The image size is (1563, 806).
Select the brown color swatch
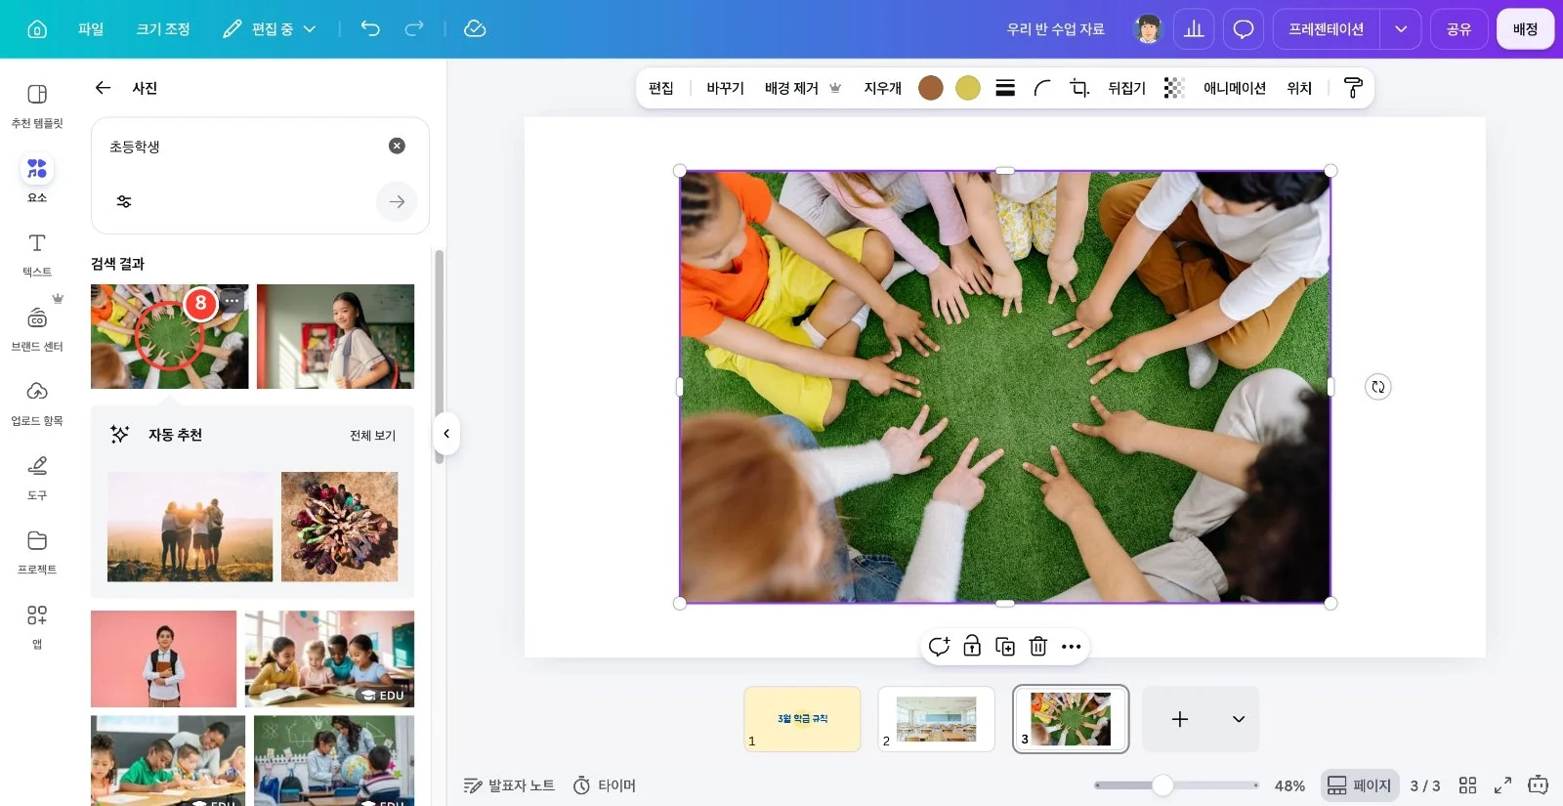931,88
